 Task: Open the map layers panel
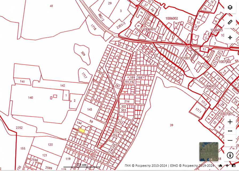[x=230, y=7]
